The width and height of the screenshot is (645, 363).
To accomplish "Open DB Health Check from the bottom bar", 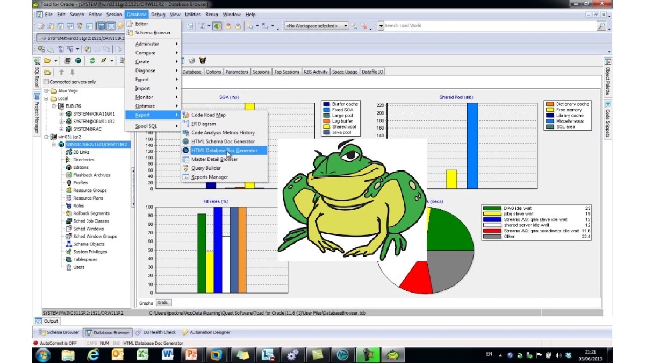I will click(159, 332).
